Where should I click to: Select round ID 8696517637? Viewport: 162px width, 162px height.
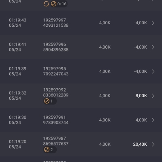pyautogui.click(x=56, y=144)
